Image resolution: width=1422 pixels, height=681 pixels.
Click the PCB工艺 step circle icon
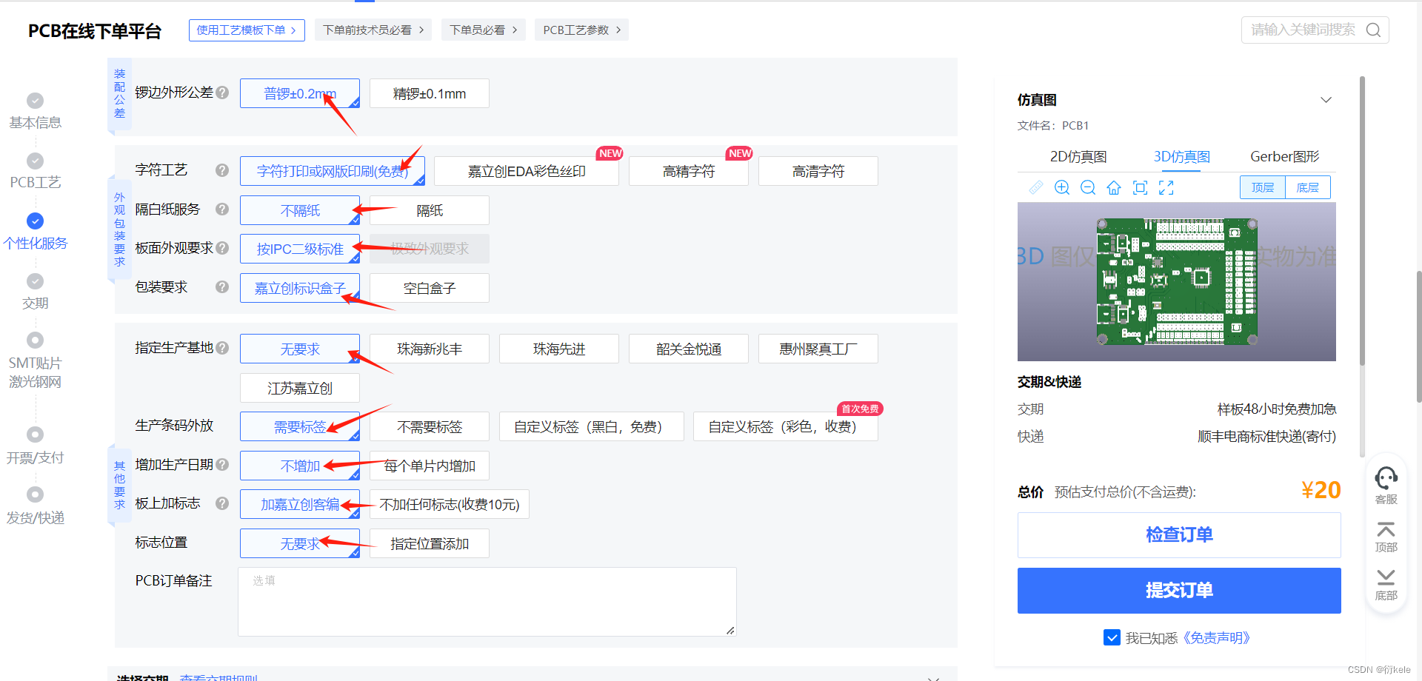coord(35,161)
